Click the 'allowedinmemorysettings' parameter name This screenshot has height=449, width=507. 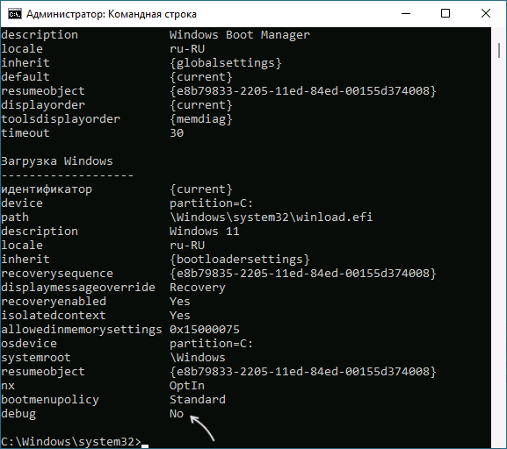click(82, 330)
